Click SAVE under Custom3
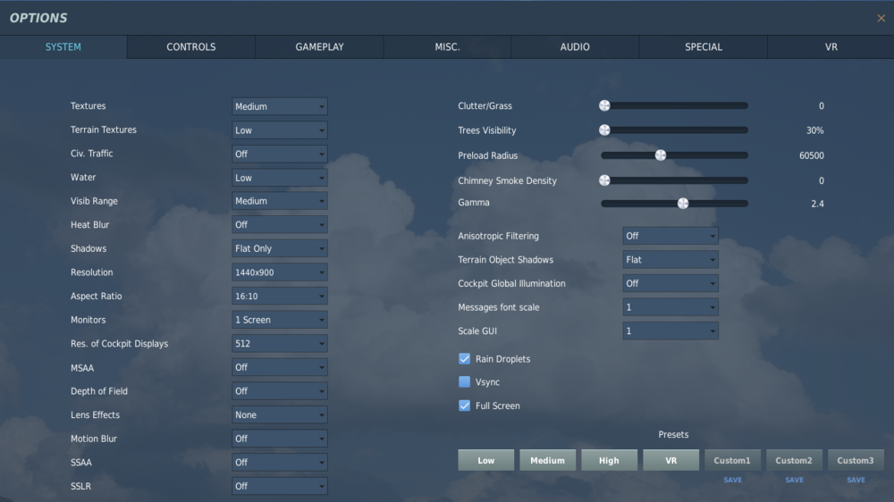The height and width of the screenshot is (502, 894). pyautogui.click(x=856, y=480)
